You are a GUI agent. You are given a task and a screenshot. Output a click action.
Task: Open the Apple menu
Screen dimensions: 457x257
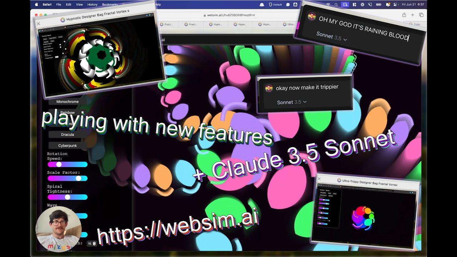click(36, 5)
